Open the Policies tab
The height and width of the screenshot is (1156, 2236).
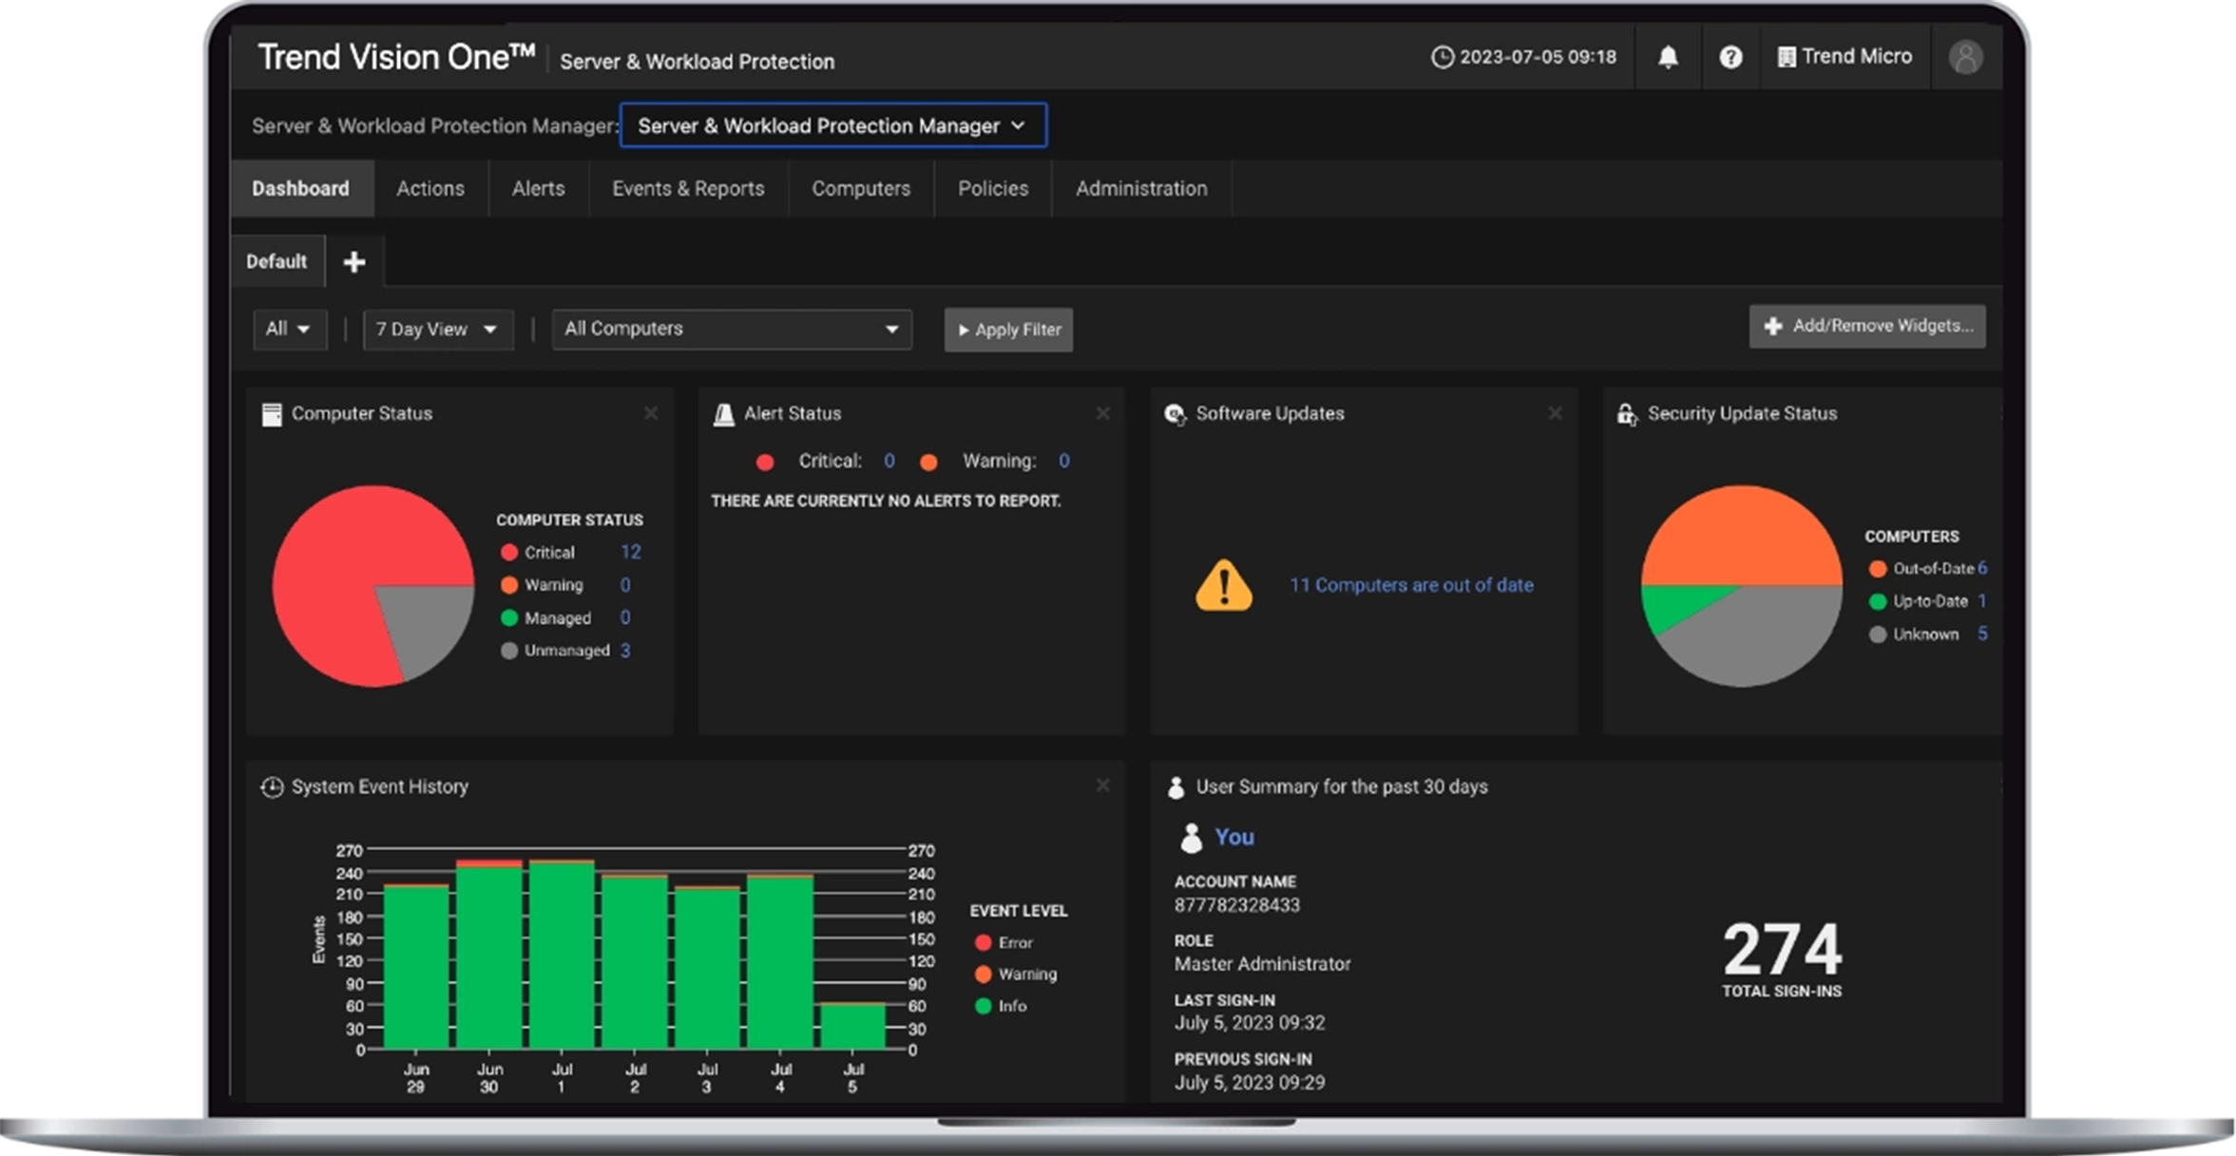(993, 188)
